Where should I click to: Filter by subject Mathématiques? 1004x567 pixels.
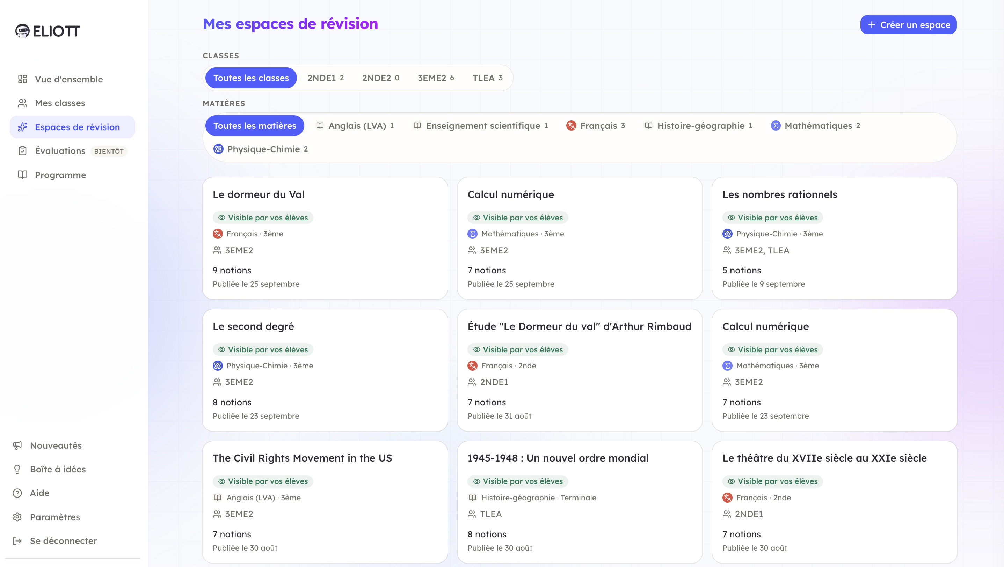816,126
